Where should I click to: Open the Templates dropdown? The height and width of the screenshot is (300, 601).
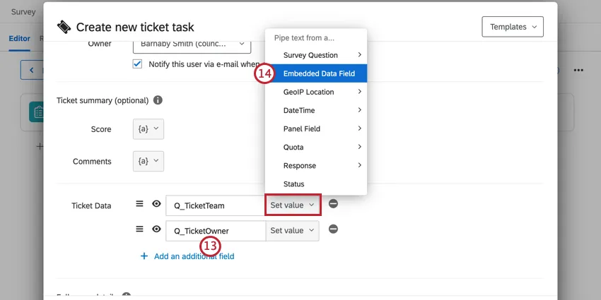[x=513, y=27]
